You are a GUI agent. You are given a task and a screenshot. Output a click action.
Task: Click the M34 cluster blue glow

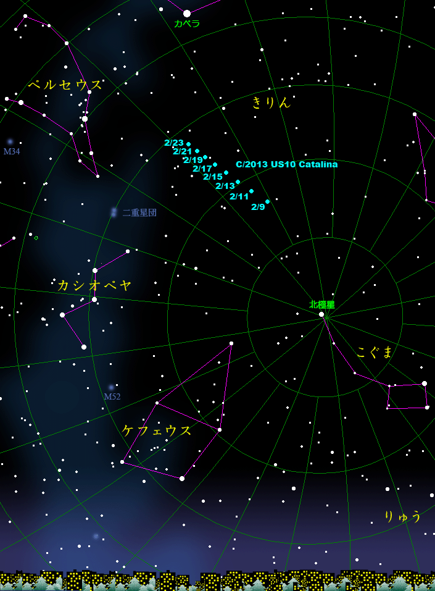coord(10,141)
